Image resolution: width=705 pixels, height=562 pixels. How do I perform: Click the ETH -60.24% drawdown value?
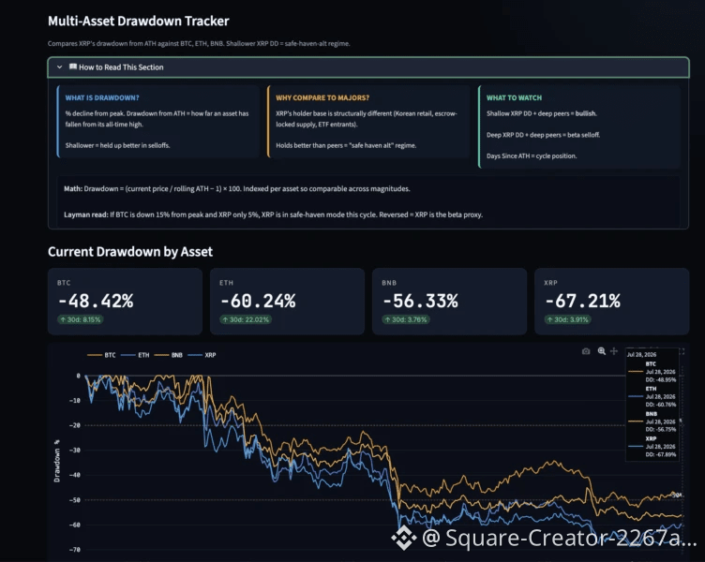coord(258,301)
